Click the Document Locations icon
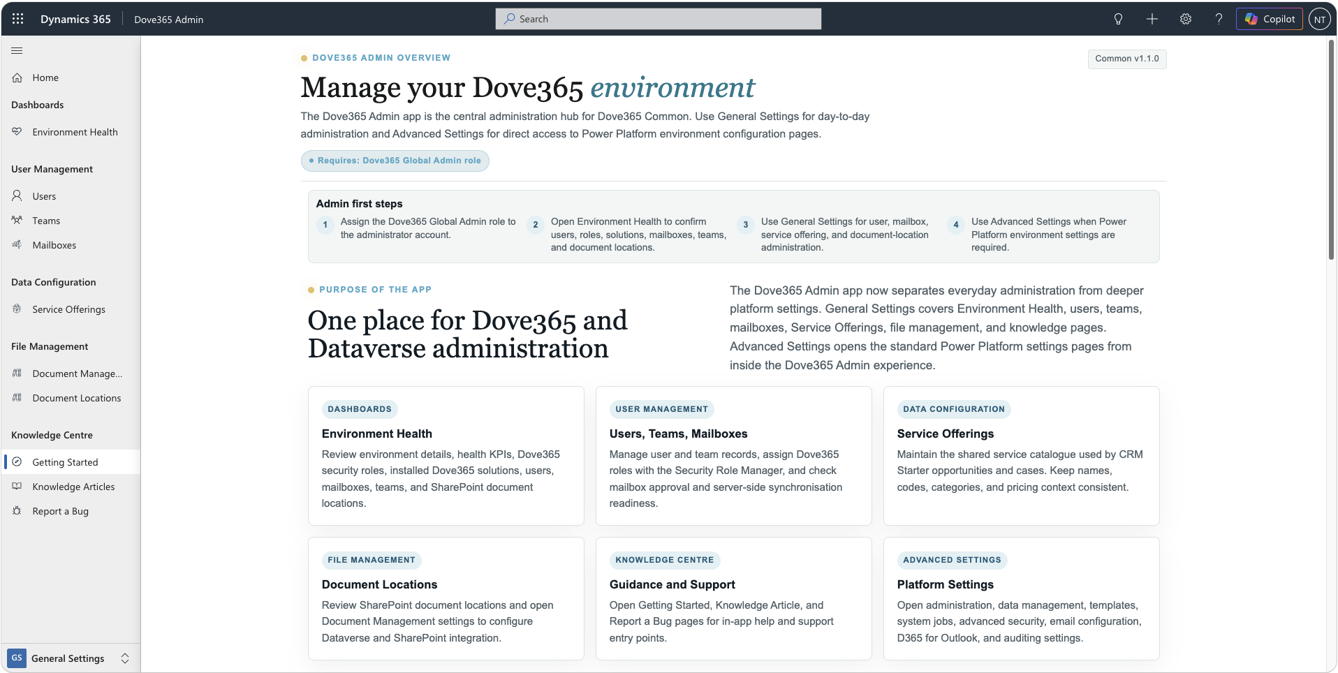Viewport: 1338px width, 673px height. coord(17,398)
